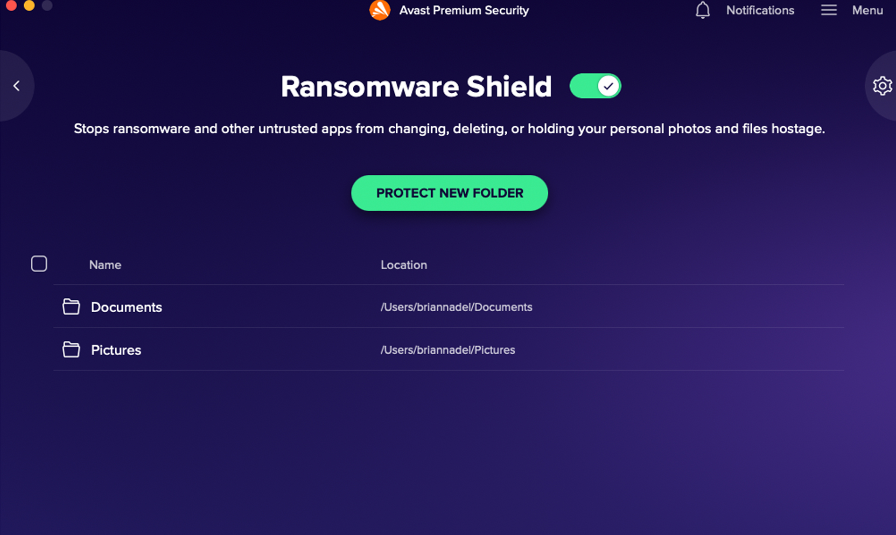Viewport: 896px width, 535px height.
Task: Open the Notifications bell icon
Action: 703,10
